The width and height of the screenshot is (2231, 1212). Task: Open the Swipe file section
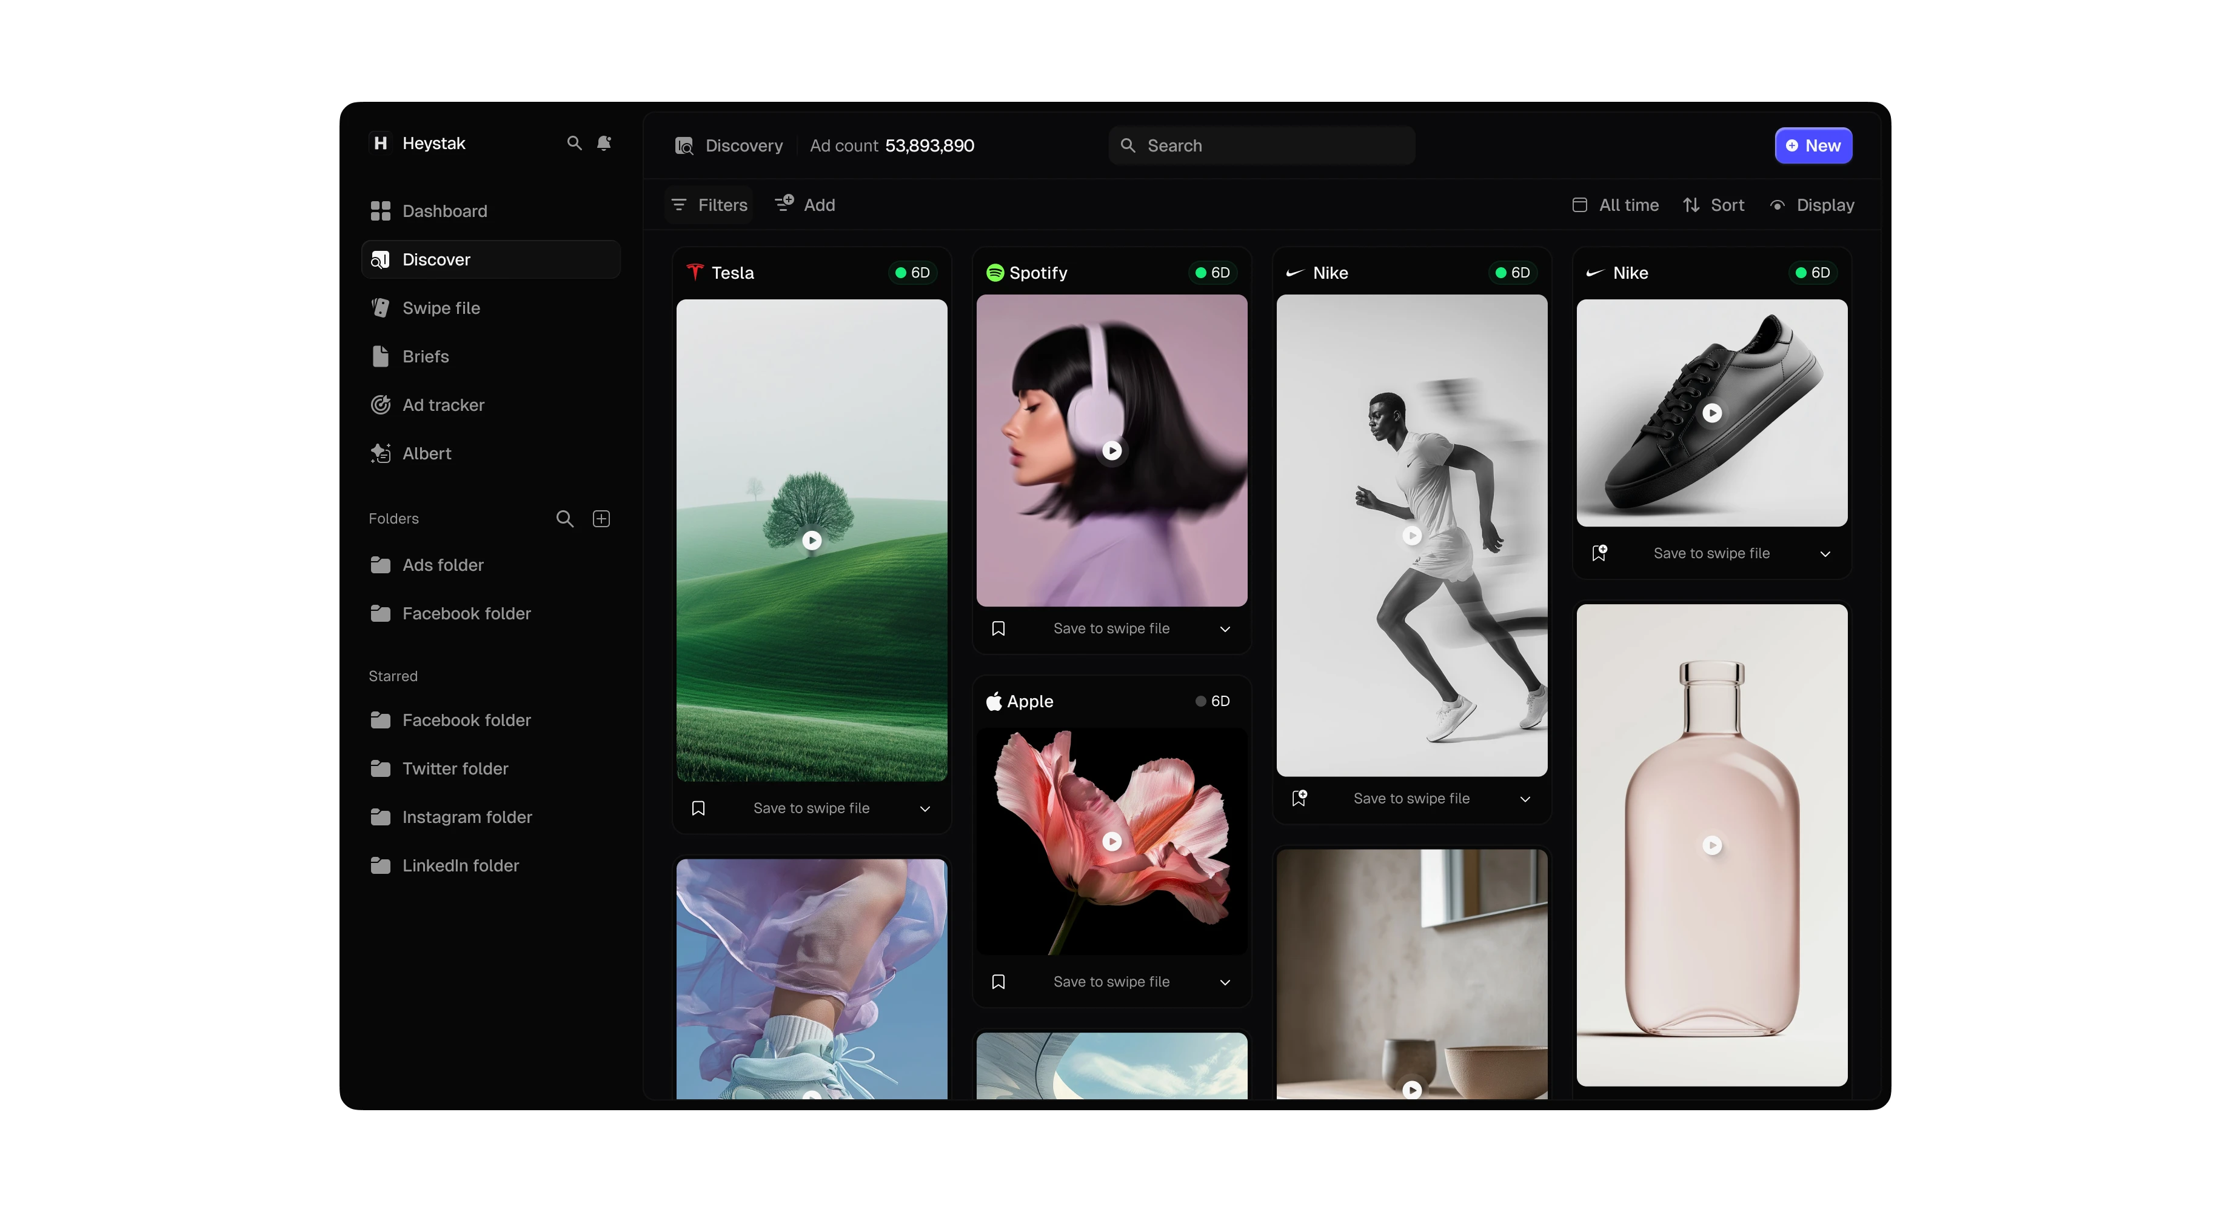(x=441, y=308)
